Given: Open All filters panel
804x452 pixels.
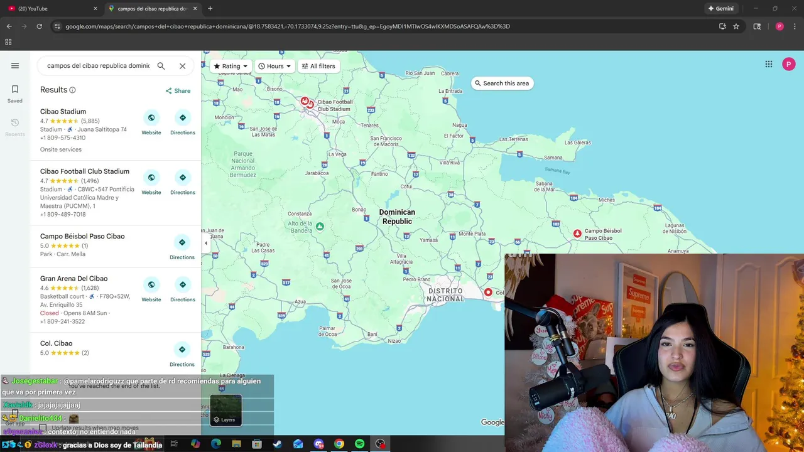Looking at the screenshot, I should point(318,66).
